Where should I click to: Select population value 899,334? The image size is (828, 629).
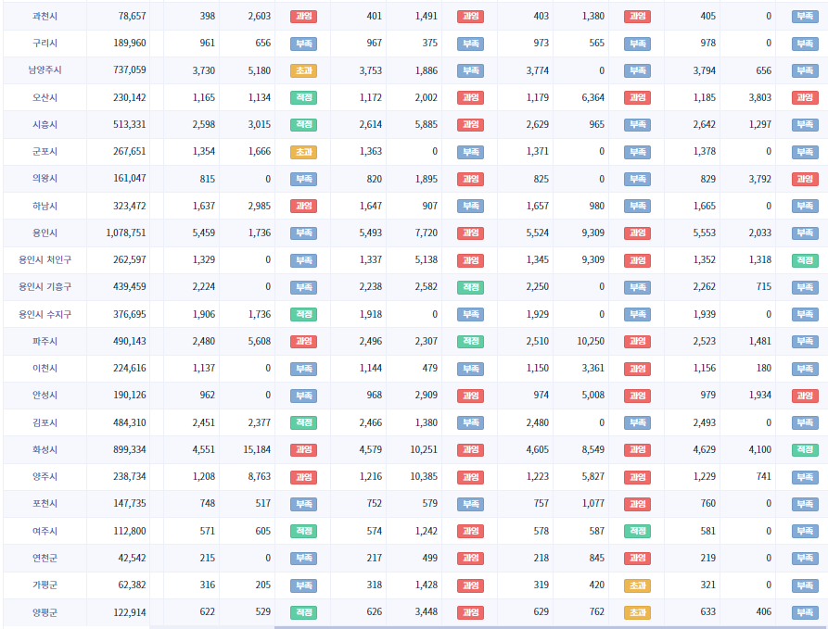pyautogui.click(x=130, y=449)
